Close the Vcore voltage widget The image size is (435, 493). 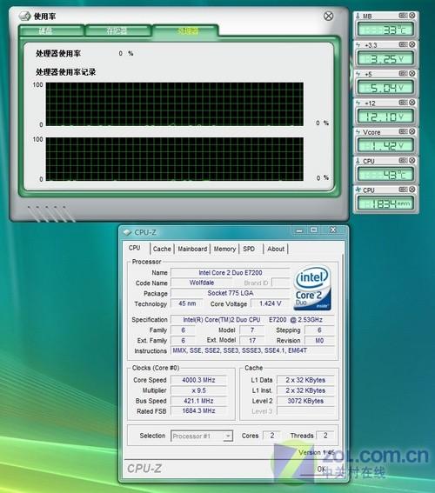[412, 131]
